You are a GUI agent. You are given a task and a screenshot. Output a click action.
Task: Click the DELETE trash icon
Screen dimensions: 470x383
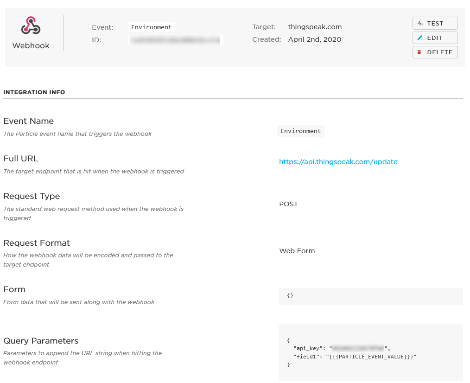point(419,52)
